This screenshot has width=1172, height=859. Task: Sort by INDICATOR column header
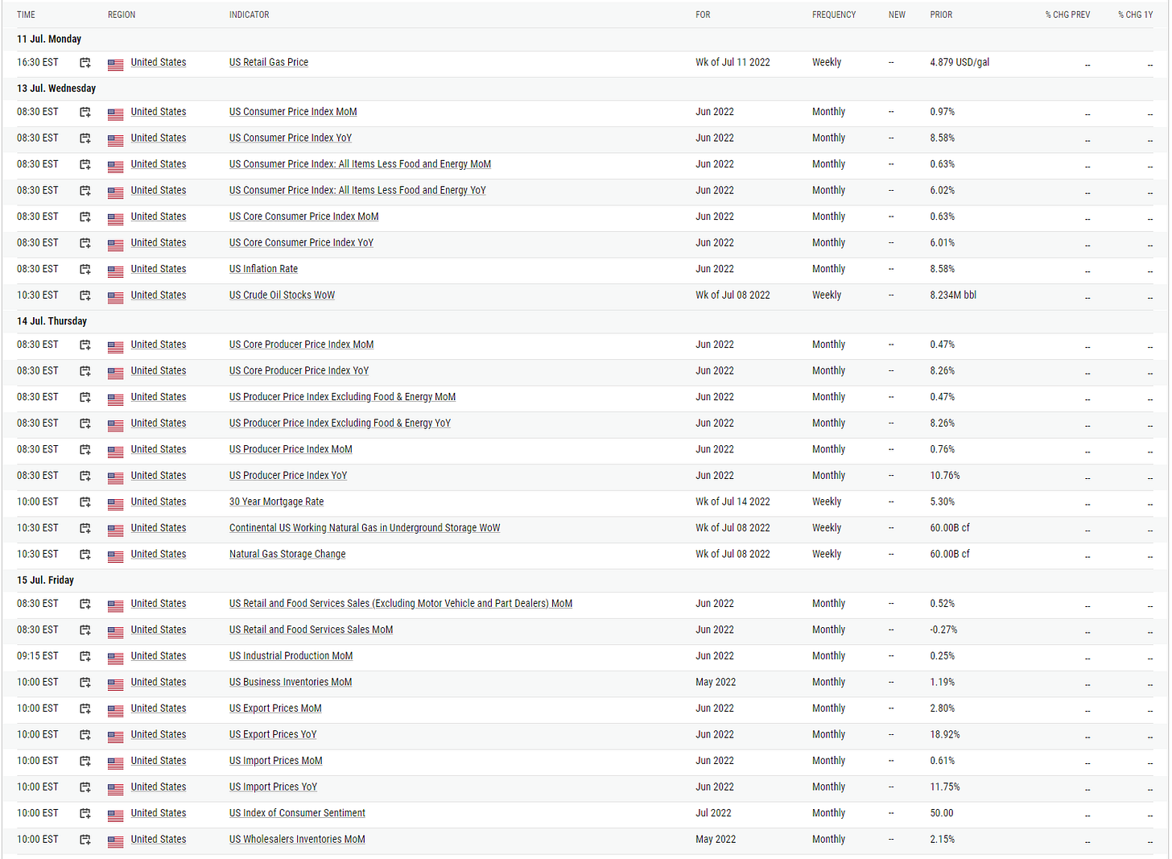pyautogui.click(x=250, y=14)
